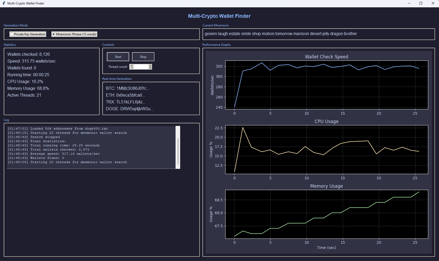Screen dimensions: 439x261
Task: Click the Stop button
Action: [143, 57]
